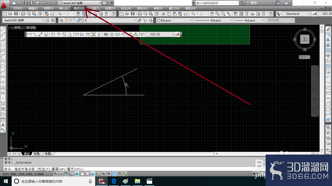Select the Radius dimension tool
The image size is (332, 186).
(x=53, y=34)
